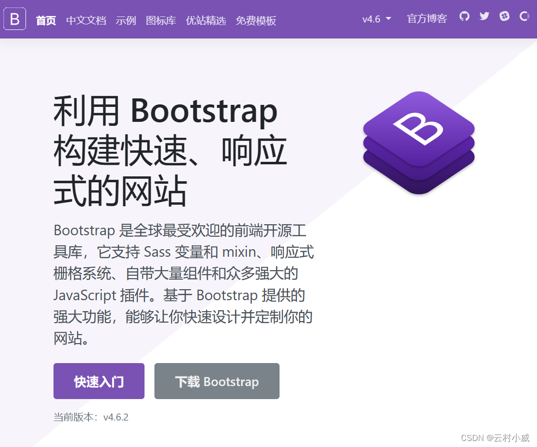The width and height of the screenshot is (537, 447).
Task: Open the Twitter bird icon link
Action: pos(484,16)
